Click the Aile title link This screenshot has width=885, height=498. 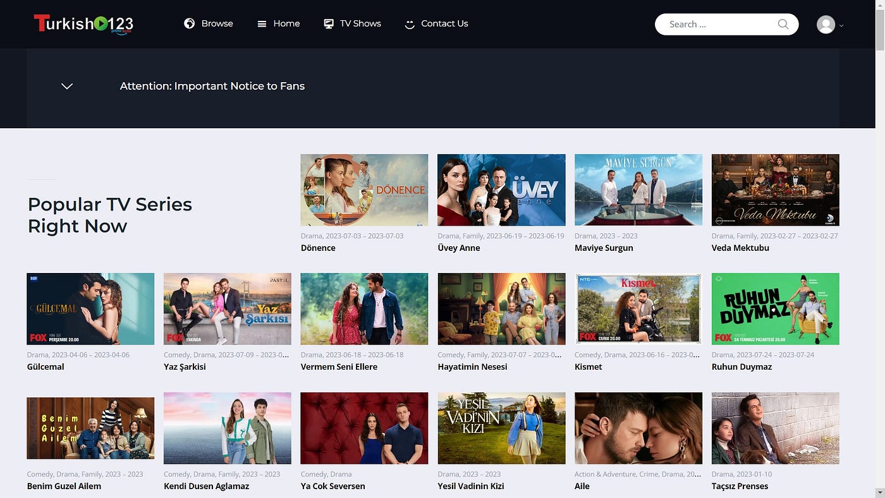582,486
